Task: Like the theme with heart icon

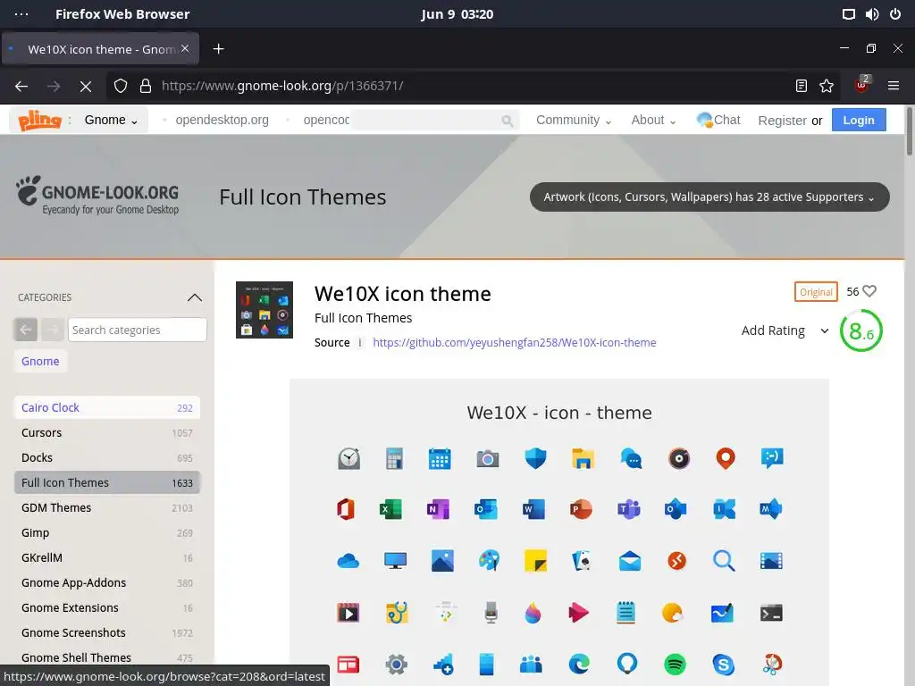Action: pos(869,291)
